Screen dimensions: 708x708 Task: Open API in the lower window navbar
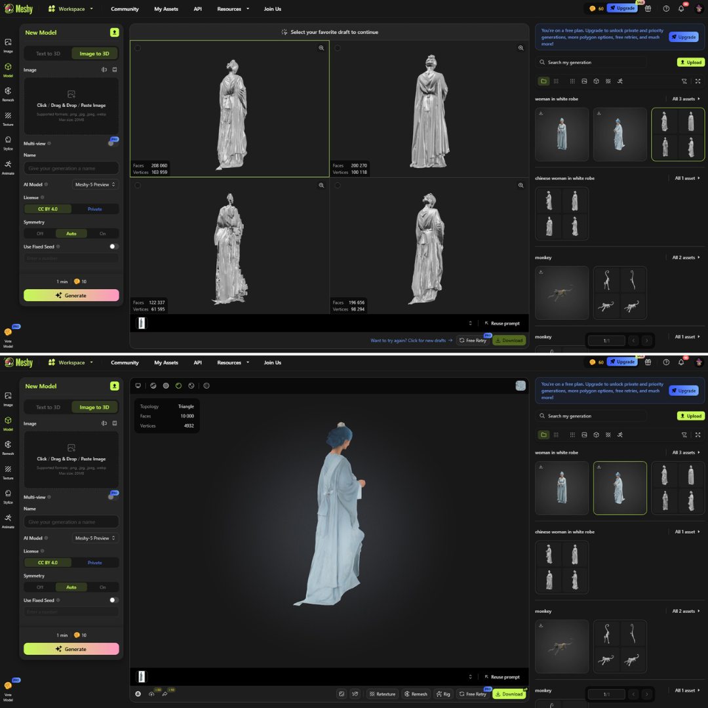pos(198,362)
